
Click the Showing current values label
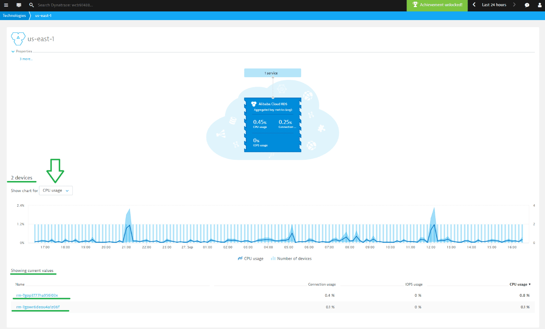tap(32, 271)
